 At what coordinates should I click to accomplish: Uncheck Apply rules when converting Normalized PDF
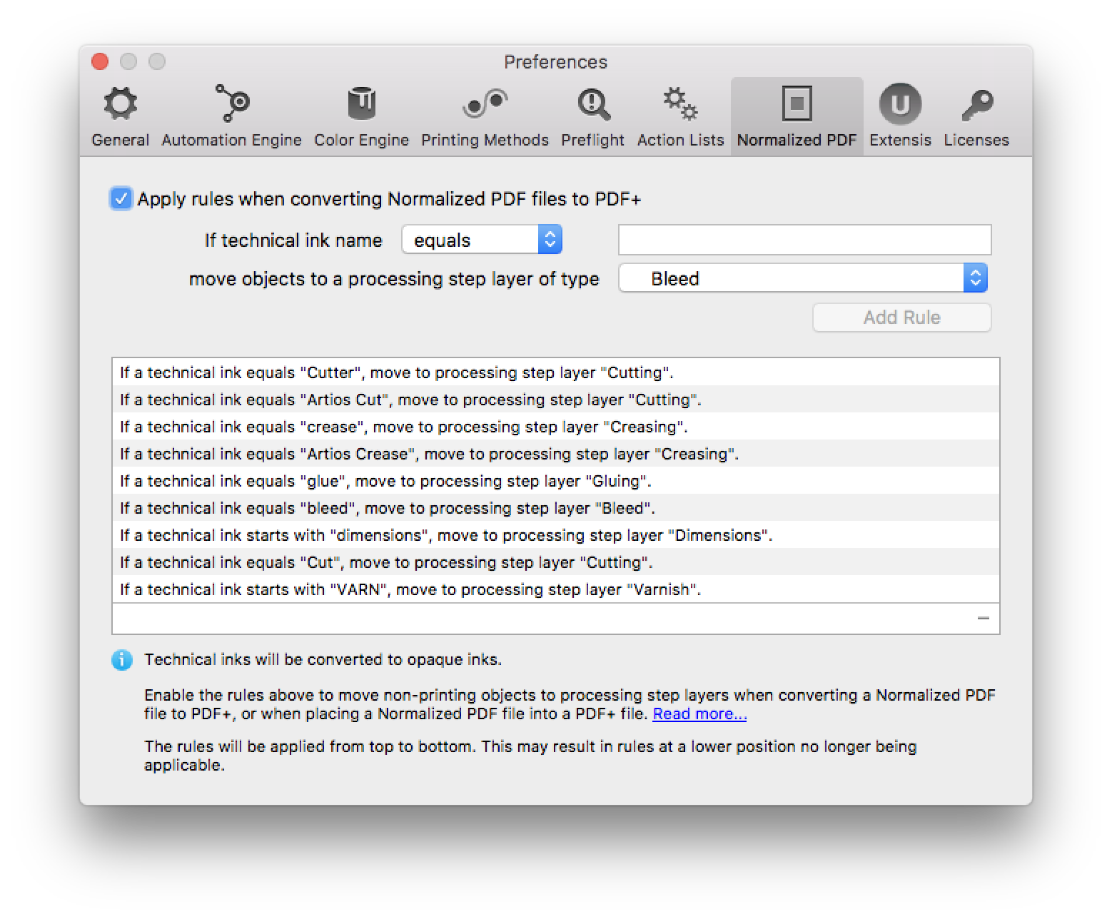point(121,199)
